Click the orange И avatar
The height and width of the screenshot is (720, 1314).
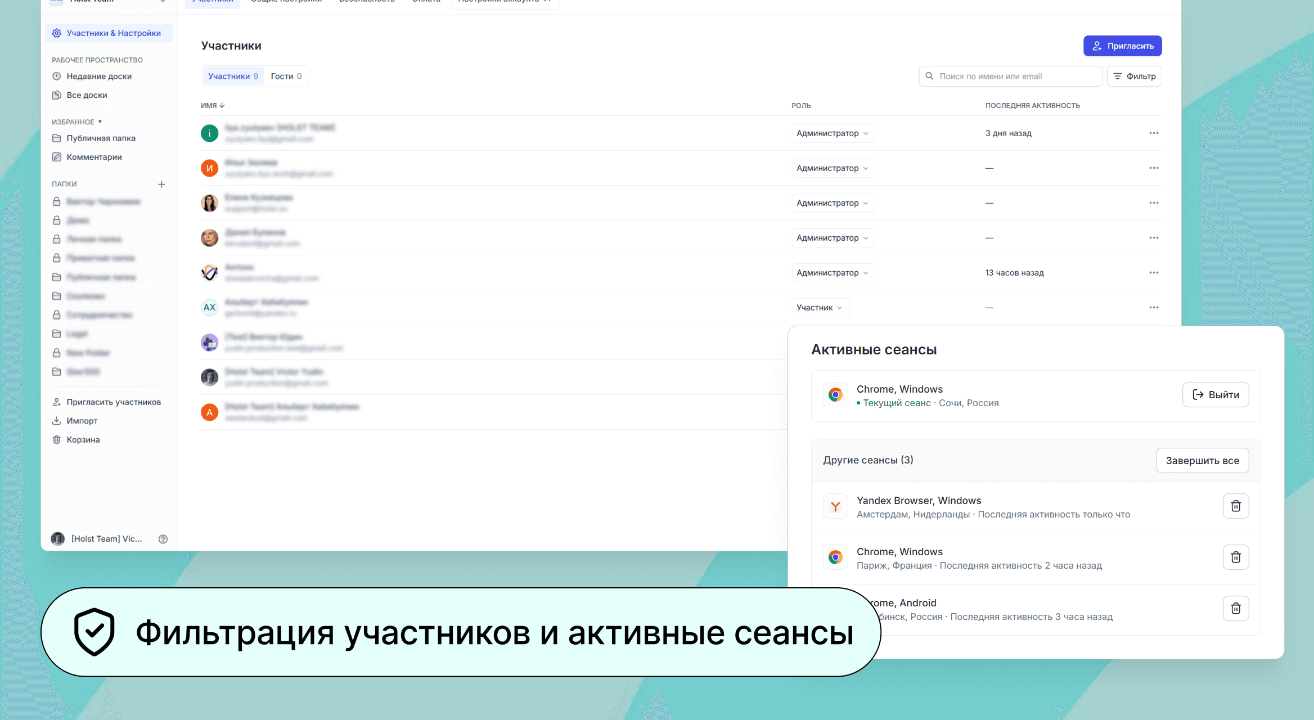coord(209,168)
